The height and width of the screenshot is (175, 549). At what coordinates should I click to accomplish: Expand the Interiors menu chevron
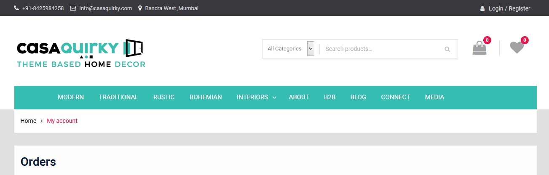click(274, 98)
